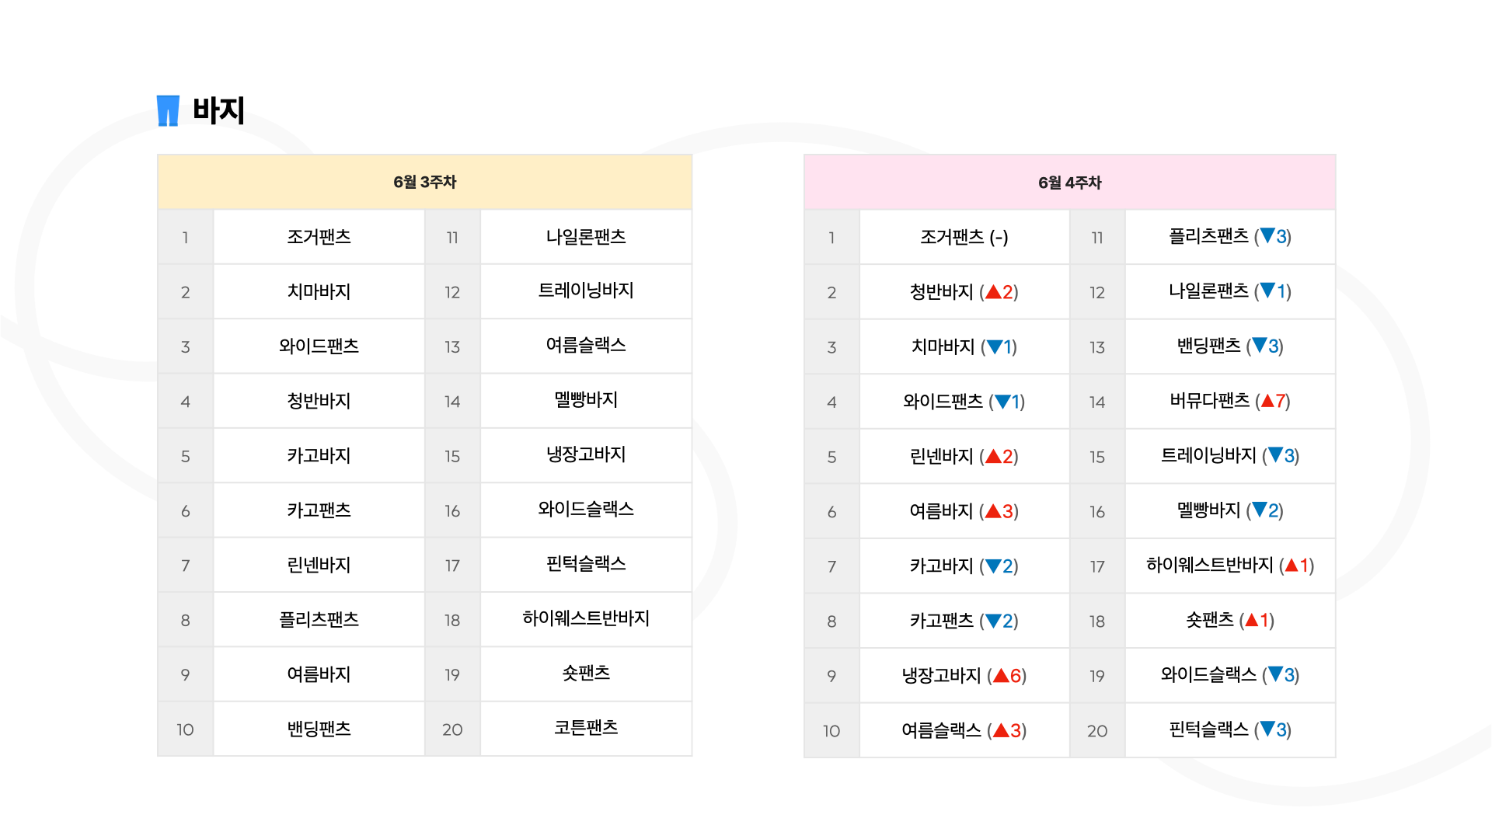Click the red up triangle by 버뮤다팬츠
Viewport: 1492px width, 839px height.
coord(1267,401)
